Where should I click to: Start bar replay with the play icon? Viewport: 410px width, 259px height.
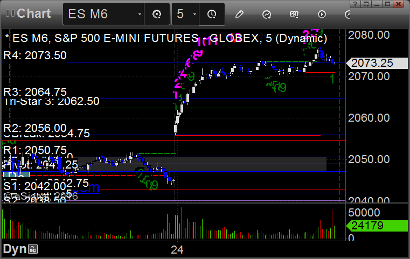[322, 14]
